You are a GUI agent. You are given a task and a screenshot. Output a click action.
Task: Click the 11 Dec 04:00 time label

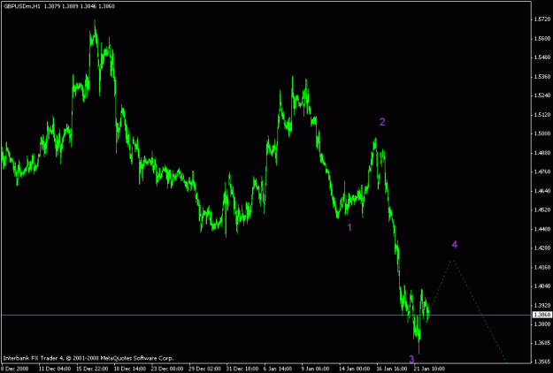[x=55, y=369]
